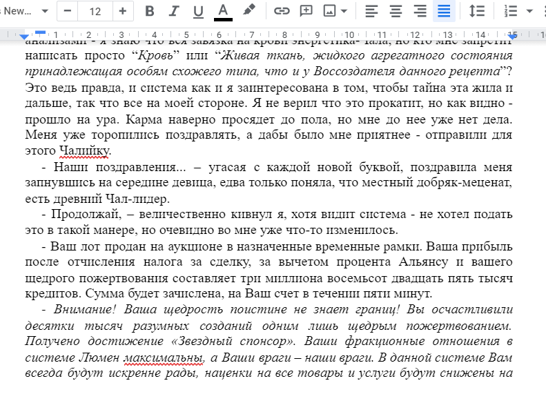Open line and paragraph spacing
Viewport: 546px width, 412px height.
pyautogui.click(x=477, y=11)
